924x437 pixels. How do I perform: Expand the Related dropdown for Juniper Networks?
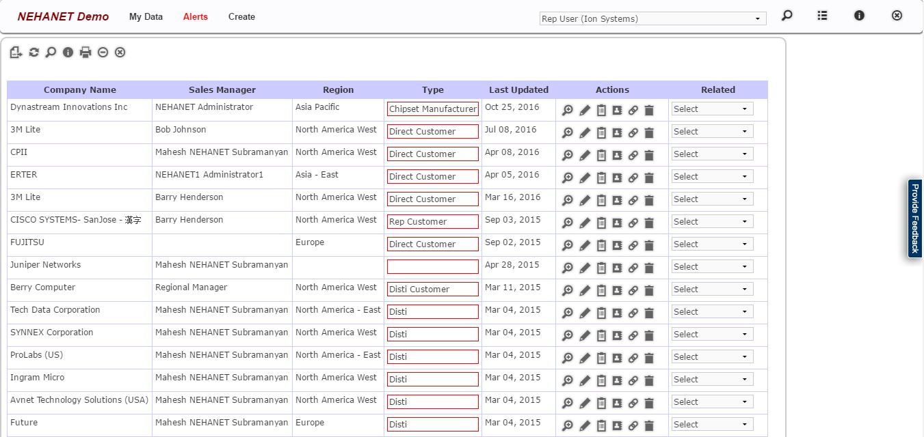[x=712, y=267]
